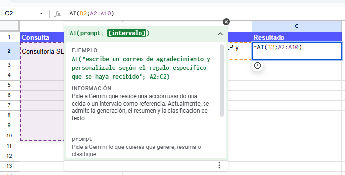Select row 2 header

9,51
